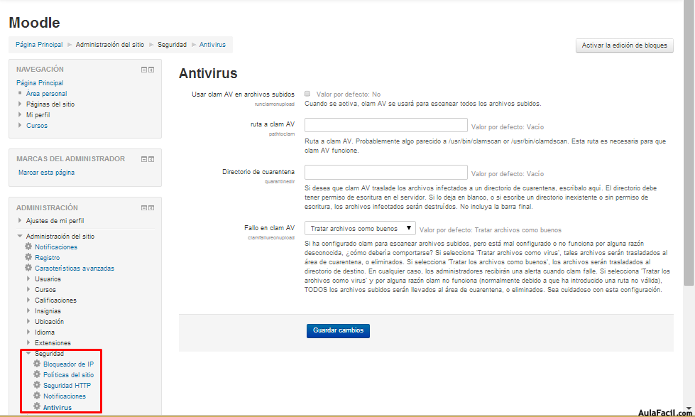Expand 'Idioma' administration node
The image size is (695, 417).
(28, 332)
